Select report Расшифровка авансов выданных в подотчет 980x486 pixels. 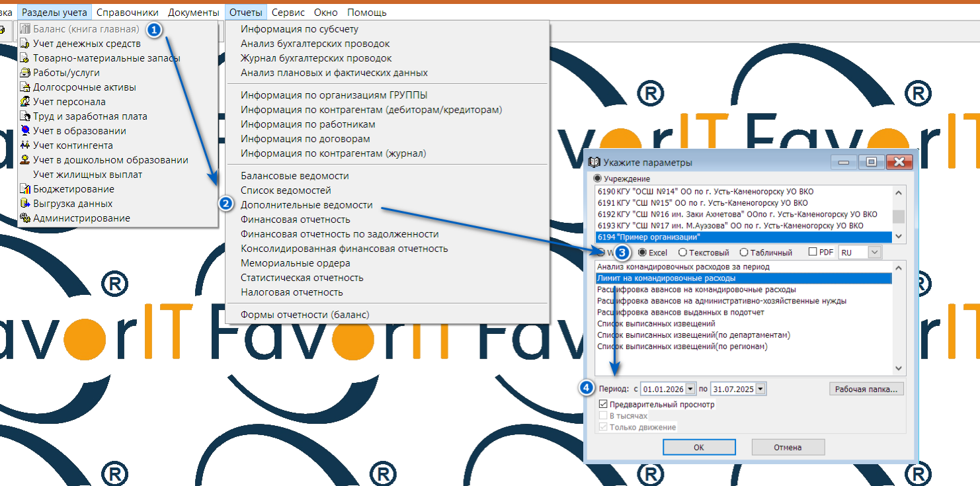coord(680,312)
